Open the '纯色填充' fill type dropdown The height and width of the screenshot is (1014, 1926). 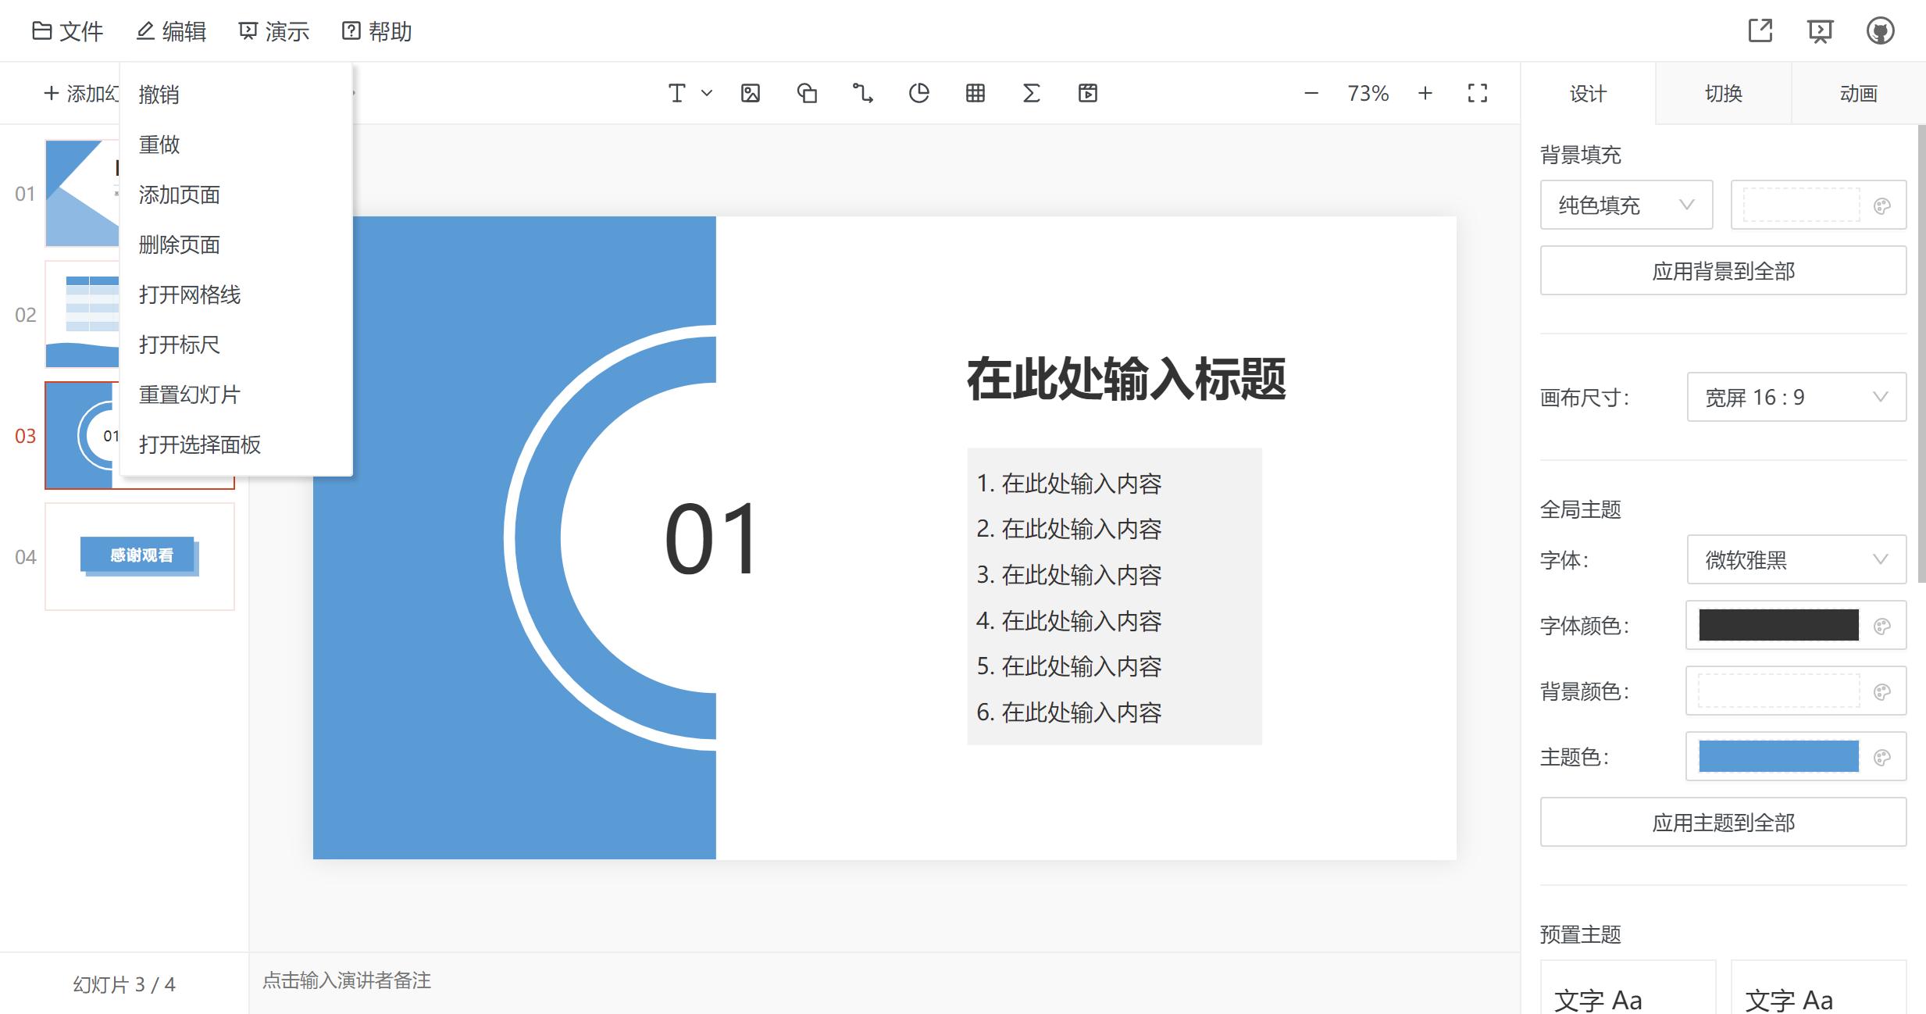pyautogui.click(x=1625, y=205)
